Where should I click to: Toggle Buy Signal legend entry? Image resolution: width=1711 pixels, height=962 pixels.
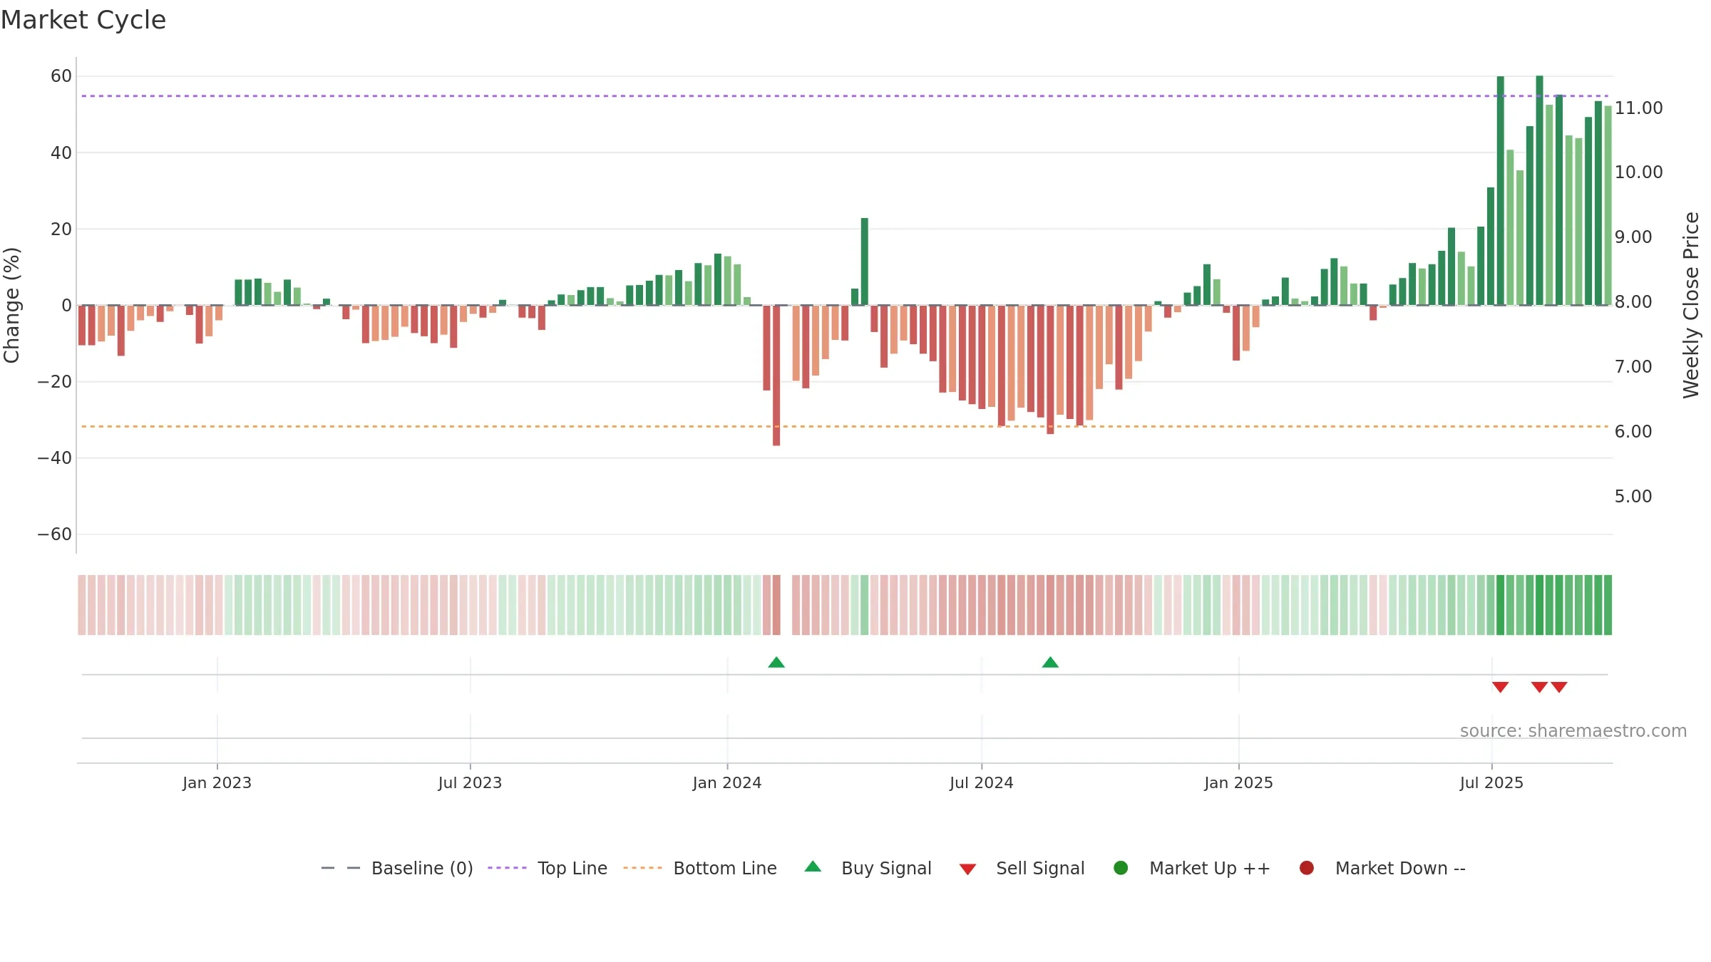tap(868, 868)
